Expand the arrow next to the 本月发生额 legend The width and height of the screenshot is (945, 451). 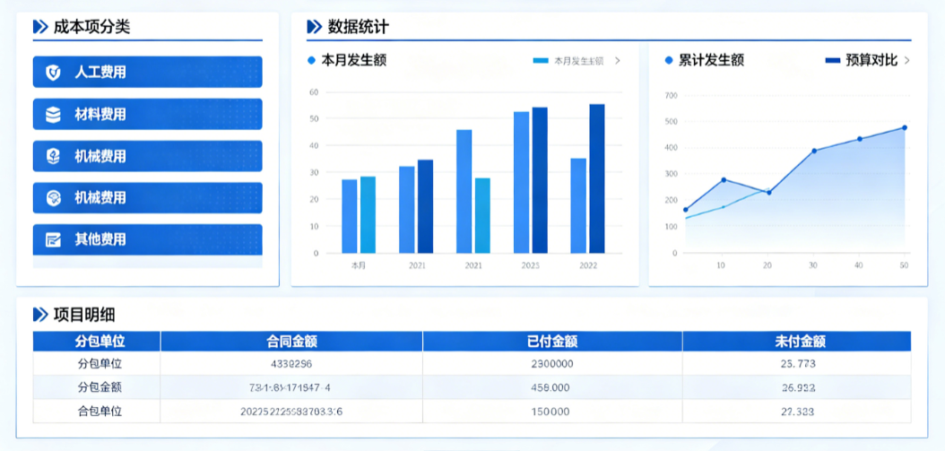pos(617,60)
